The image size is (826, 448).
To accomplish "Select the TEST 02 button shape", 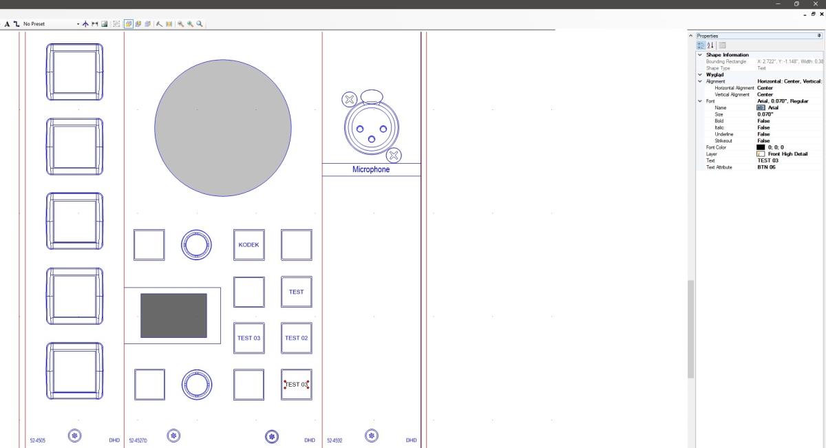I will click(296, 338).
